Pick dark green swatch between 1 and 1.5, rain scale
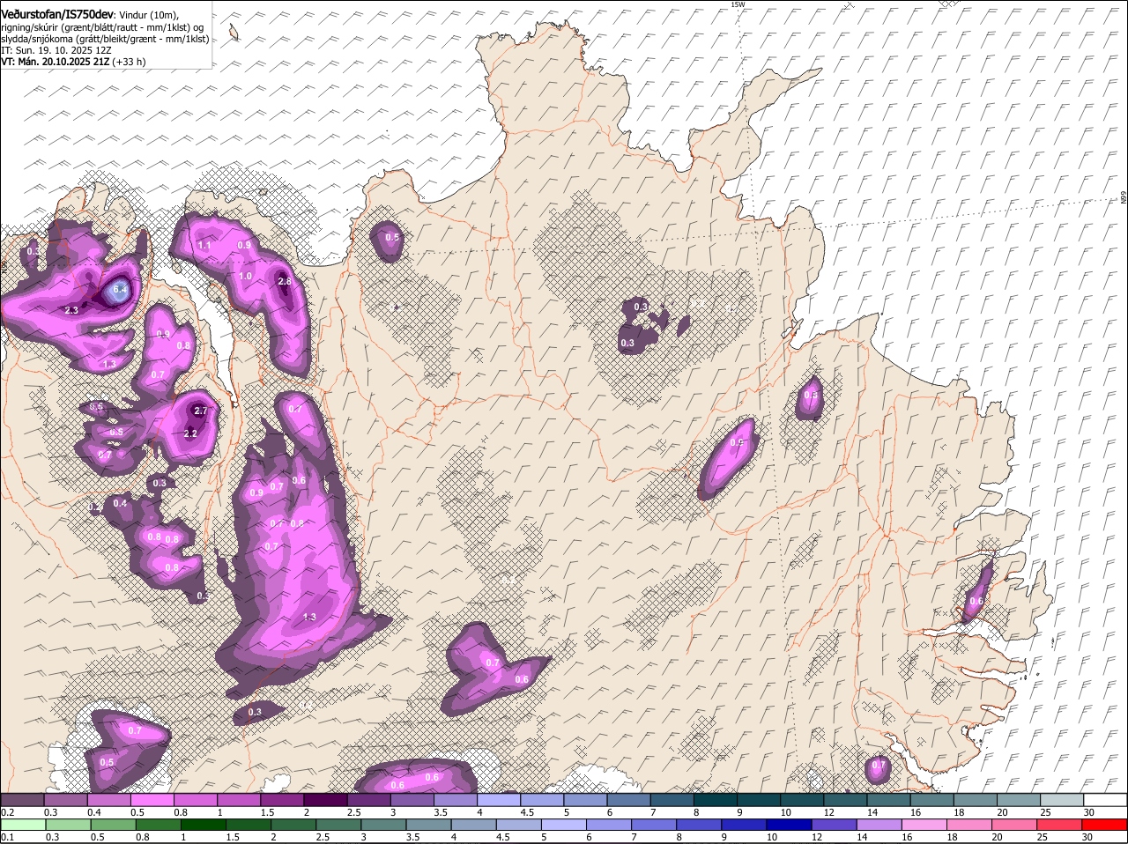 [205, 825]
